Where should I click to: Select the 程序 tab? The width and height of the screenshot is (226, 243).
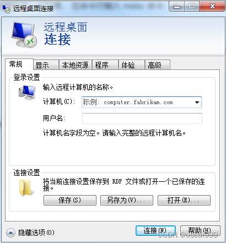[x=105, y=65]
